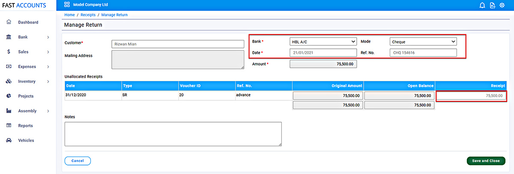Click the Open Balance field in the SR row

coord(399,96)
